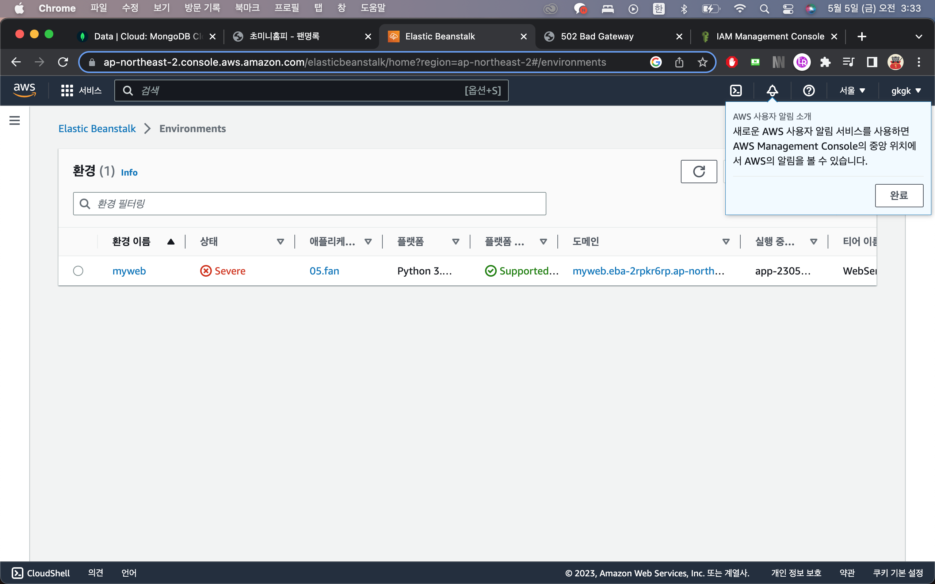Bookmark this page with the star icon
Viewport: 935px width, 584px height.
(702, 62)
